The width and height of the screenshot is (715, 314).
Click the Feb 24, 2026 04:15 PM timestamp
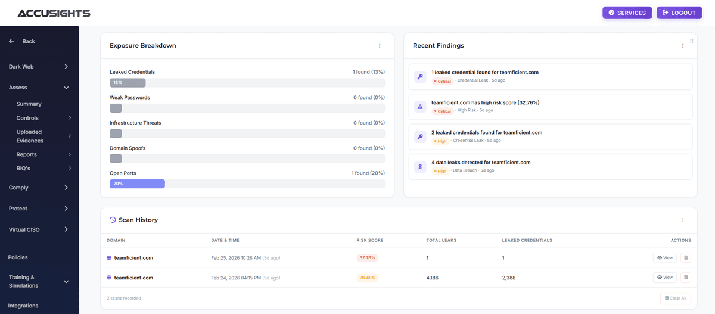pos(236,278)
